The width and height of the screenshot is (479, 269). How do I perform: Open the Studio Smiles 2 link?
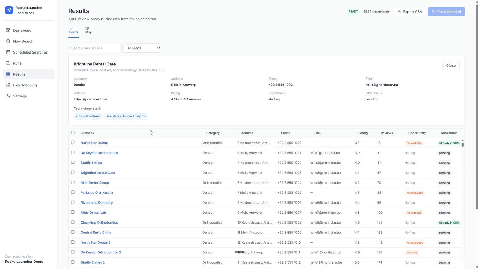point(93,262)
